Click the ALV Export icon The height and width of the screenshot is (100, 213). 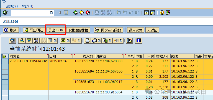tap(105, 40)
